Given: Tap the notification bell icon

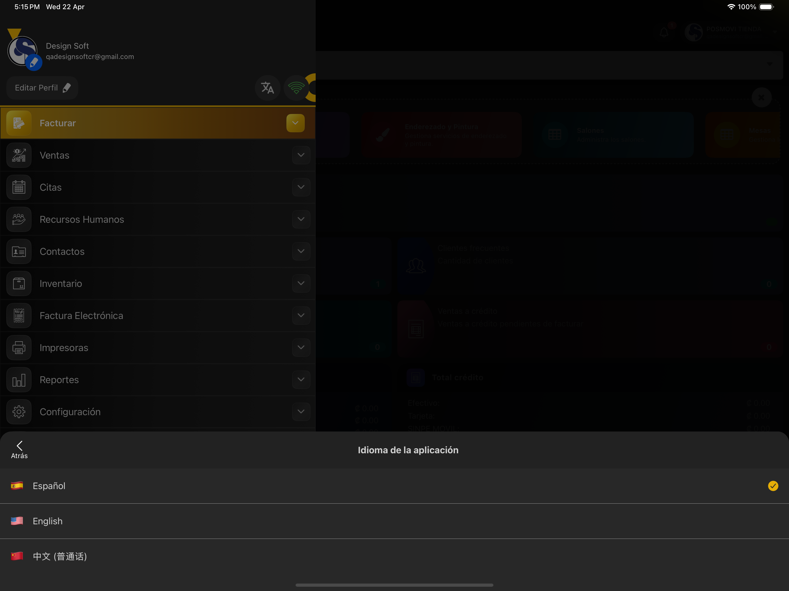Looking at the screenshot, I should click(x=664, y=33).
